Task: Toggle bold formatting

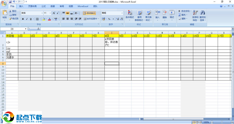Action: coord(23,19)
